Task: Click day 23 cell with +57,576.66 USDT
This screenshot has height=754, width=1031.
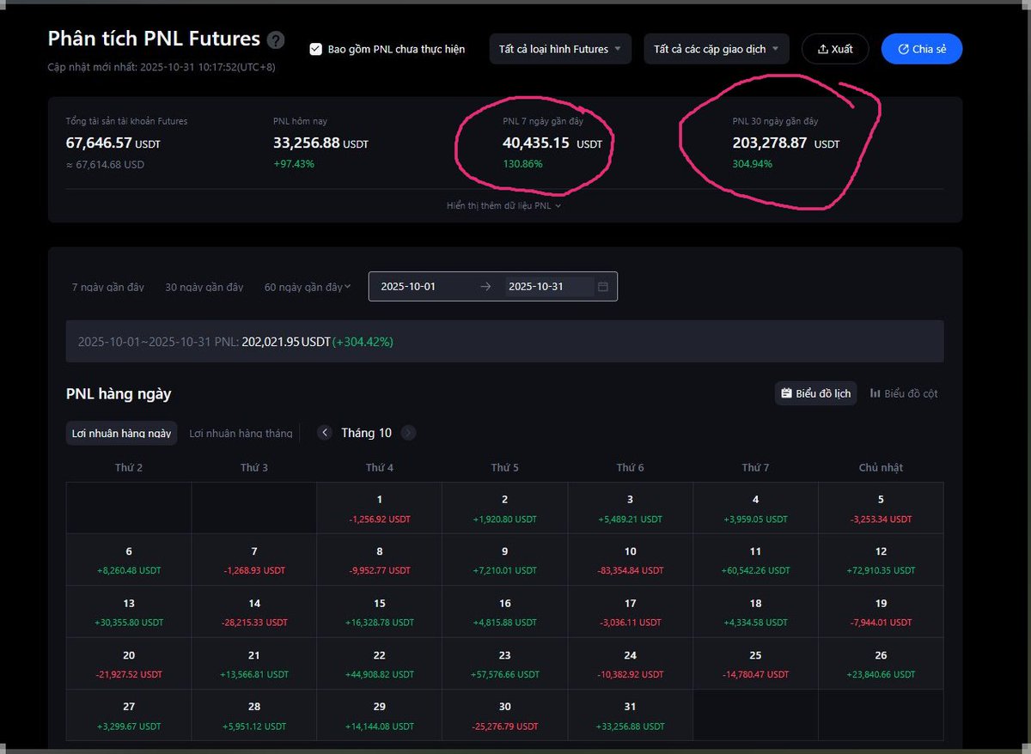Action: coord(505,664)
